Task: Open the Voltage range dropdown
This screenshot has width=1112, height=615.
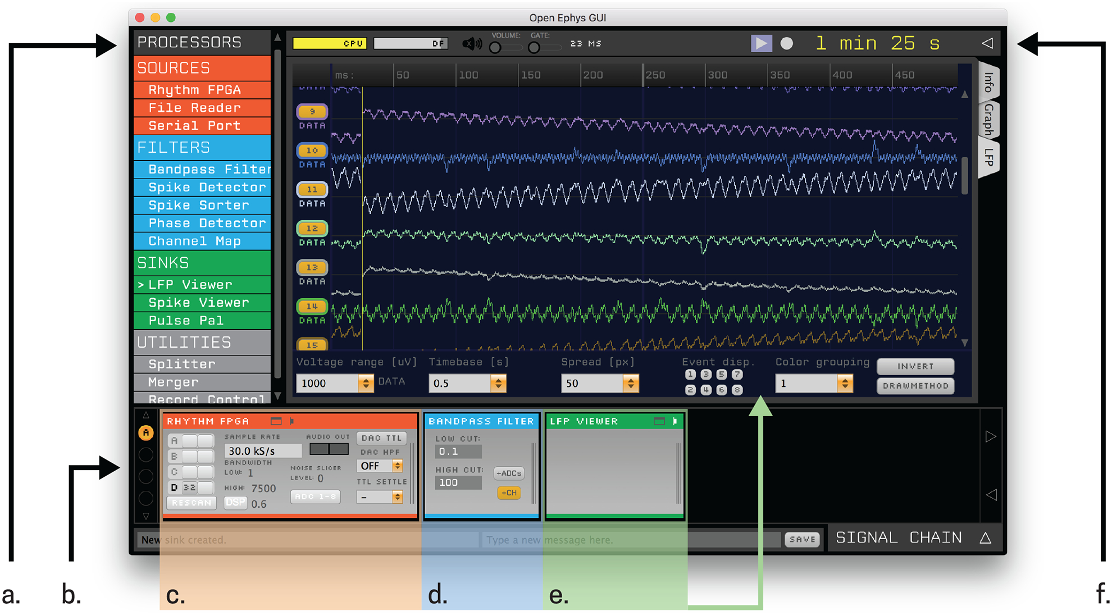Action: coord(335,384)
